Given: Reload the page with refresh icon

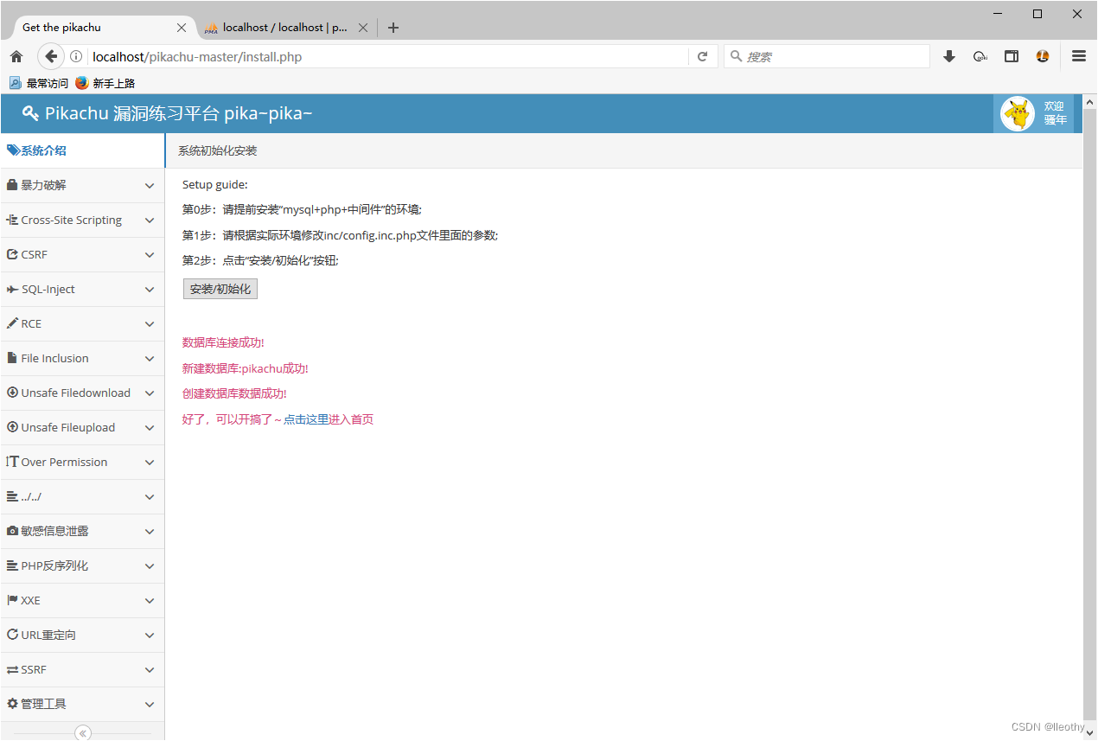Looking at the screenshot, I should point(702,56).
